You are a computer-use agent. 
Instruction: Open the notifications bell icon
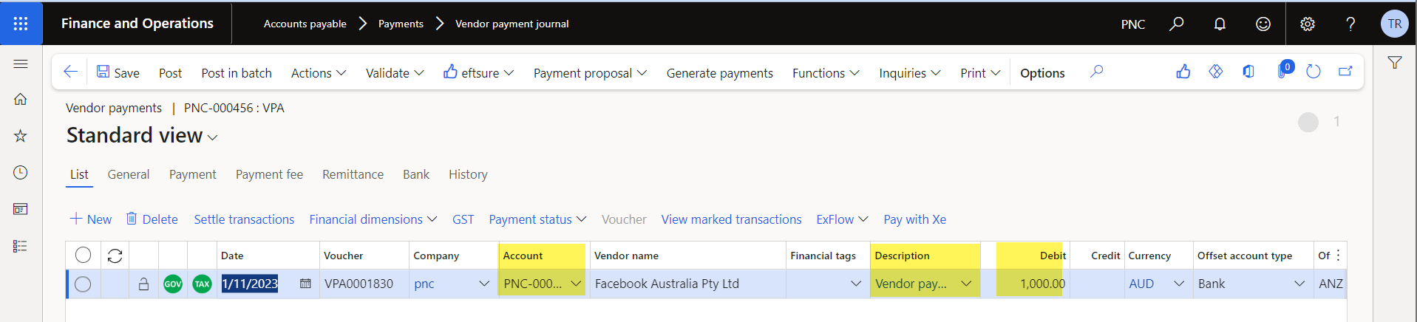1220,24
